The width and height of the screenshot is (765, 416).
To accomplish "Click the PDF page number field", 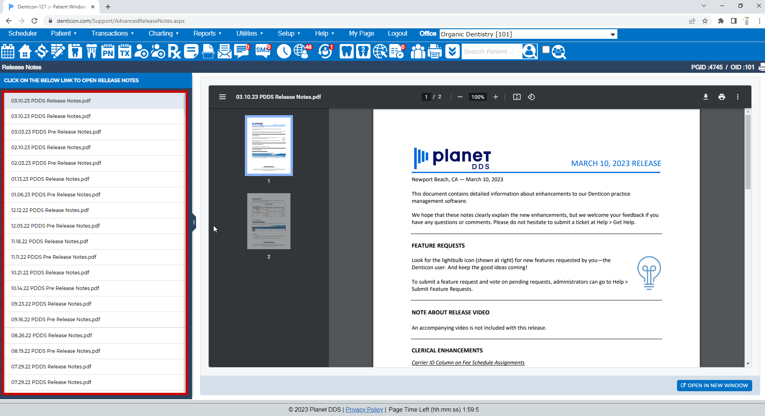I will [x=426, y=97].
